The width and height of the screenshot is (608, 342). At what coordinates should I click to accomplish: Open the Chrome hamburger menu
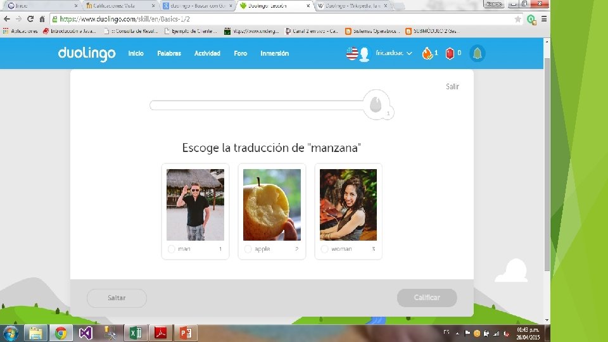(x=544, y=19)
